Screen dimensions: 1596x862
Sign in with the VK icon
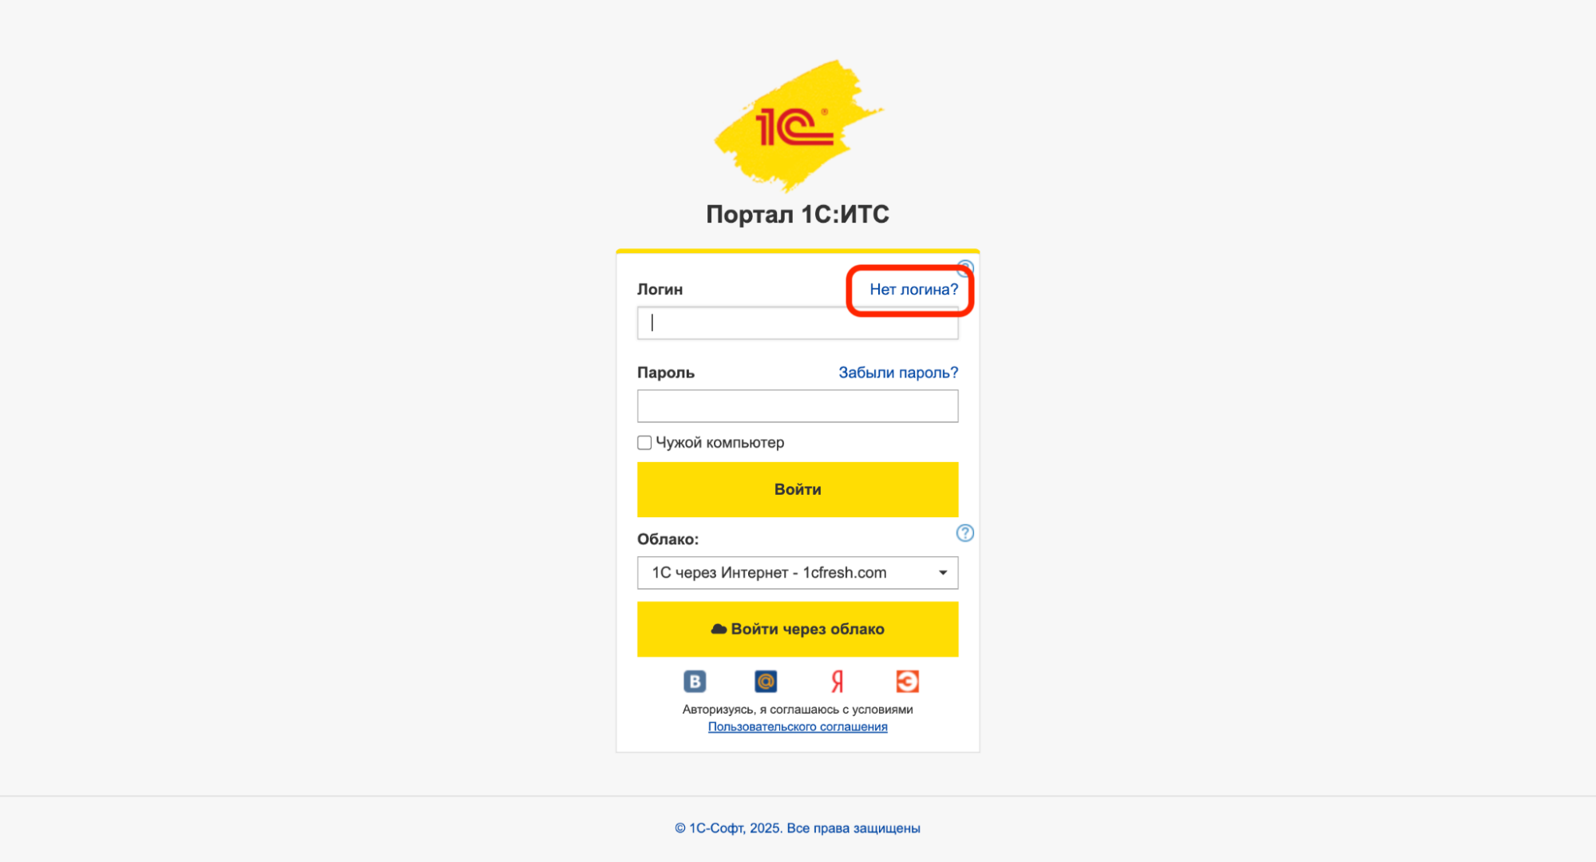pyautogui.click(x=695, y=682)
